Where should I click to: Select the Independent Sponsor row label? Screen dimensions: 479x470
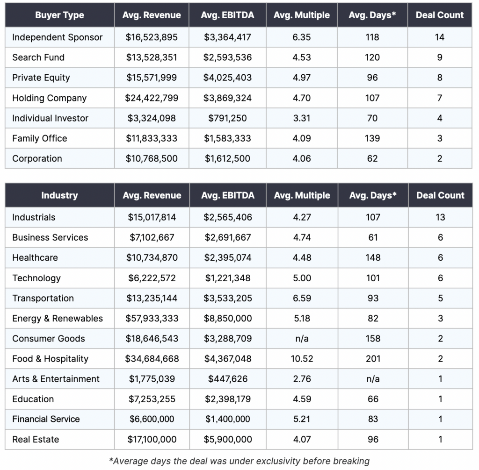(57, 37)
